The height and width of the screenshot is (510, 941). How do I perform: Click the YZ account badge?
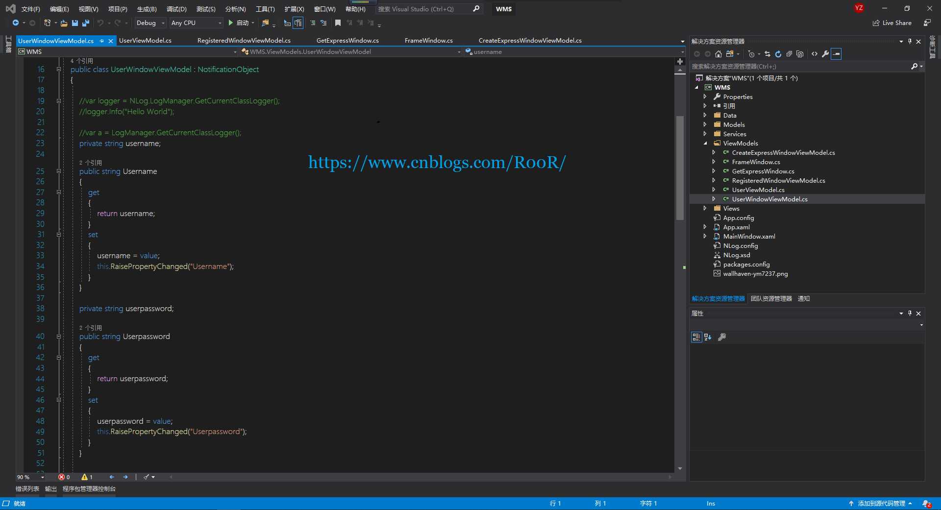pos(859,8)
